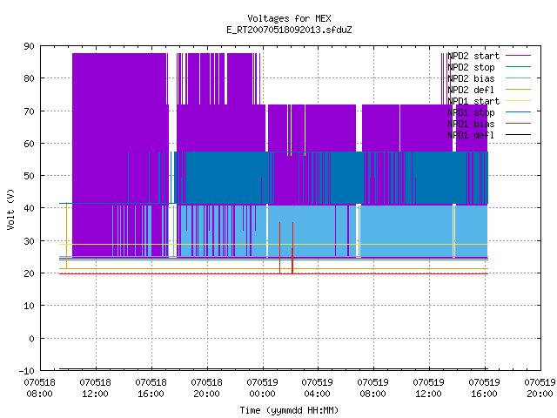Image resolution: width=557 pixels, height=418 pixels.
Task: Click the light blue NPD2 bias legend line
Action: coord(518,78)
